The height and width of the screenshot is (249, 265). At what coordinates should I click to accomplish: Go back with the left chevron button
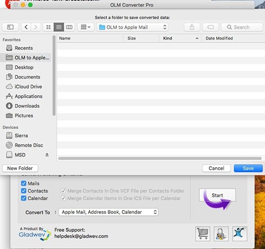26,27
